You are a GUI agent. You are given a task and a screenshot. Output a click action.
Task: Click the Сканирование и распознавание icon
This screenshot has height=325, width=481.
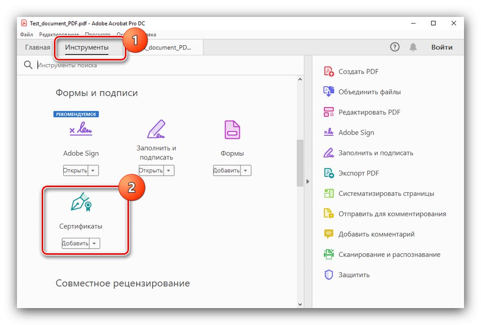pos(328,254)
